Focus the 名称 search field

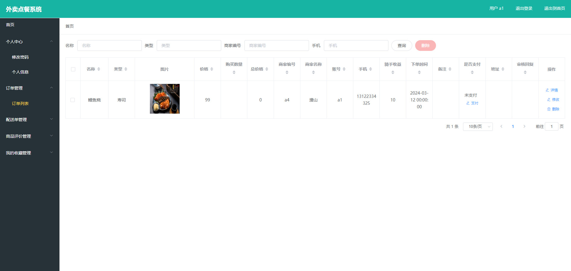(109, 46)
